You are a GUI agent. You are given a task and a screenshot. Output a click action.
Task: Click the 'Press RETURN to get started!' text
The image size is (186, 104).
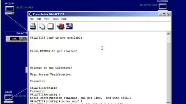point(53,51)
